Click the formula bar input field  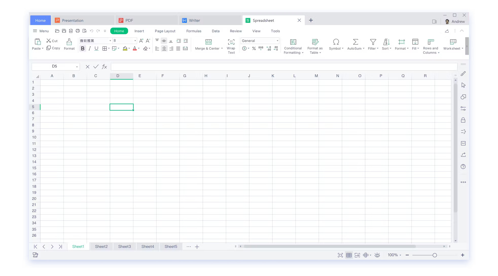284,67
